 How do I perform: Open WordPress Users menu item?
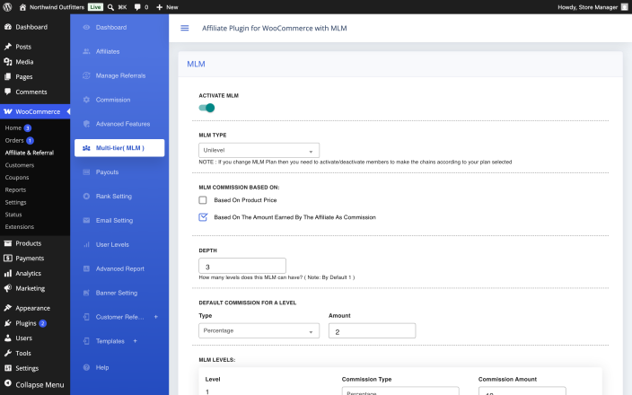[x=35, y=338]
